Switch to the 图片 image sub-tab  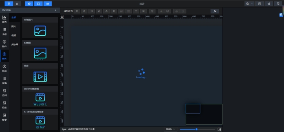point(13,27)
